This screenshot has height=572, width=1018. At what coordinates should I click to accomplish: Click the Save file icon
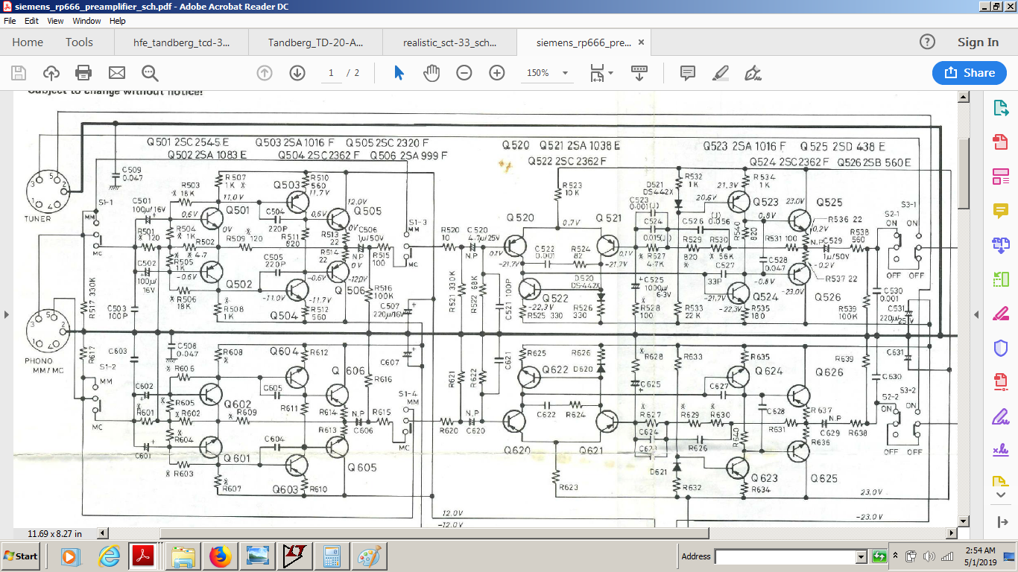[x=19, y=73]
